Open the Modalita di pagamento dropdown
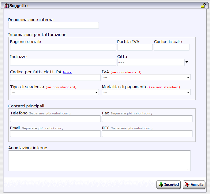The height and width of the screenshot is (194, 210). pyautogui.click(x=146, y=92)
